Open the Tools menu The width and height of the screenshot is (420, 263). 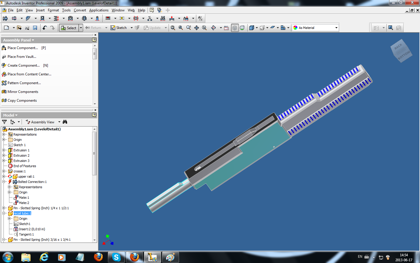coord(66,10)
